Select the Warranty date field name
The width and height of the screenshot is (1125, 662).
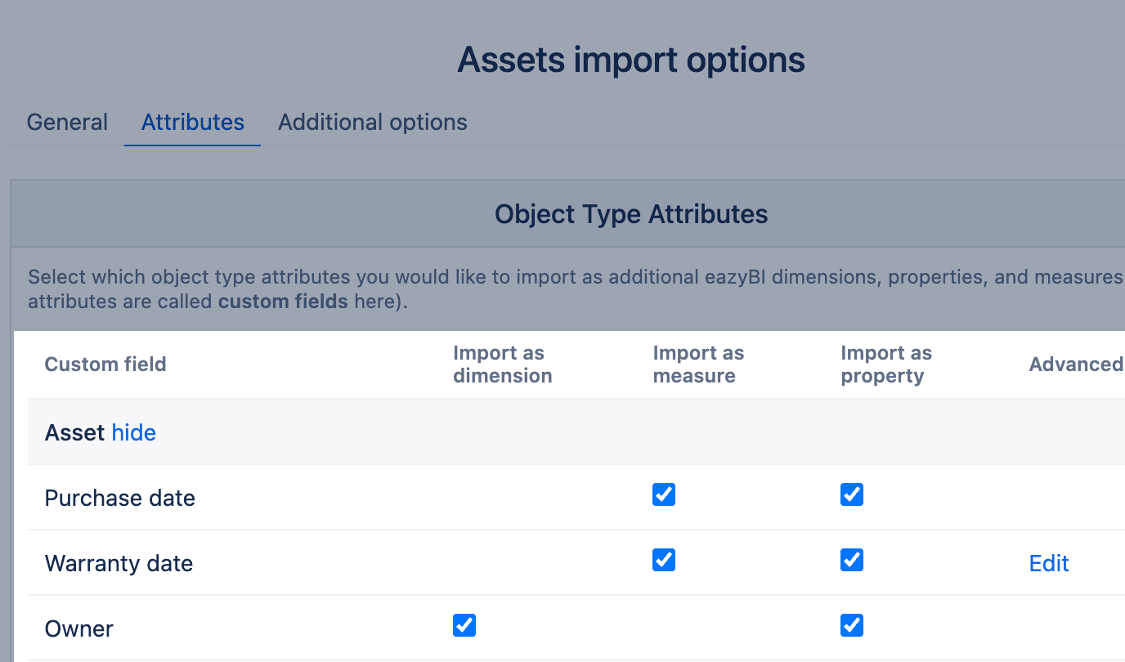pyautogui.click(x=119, y=564)
